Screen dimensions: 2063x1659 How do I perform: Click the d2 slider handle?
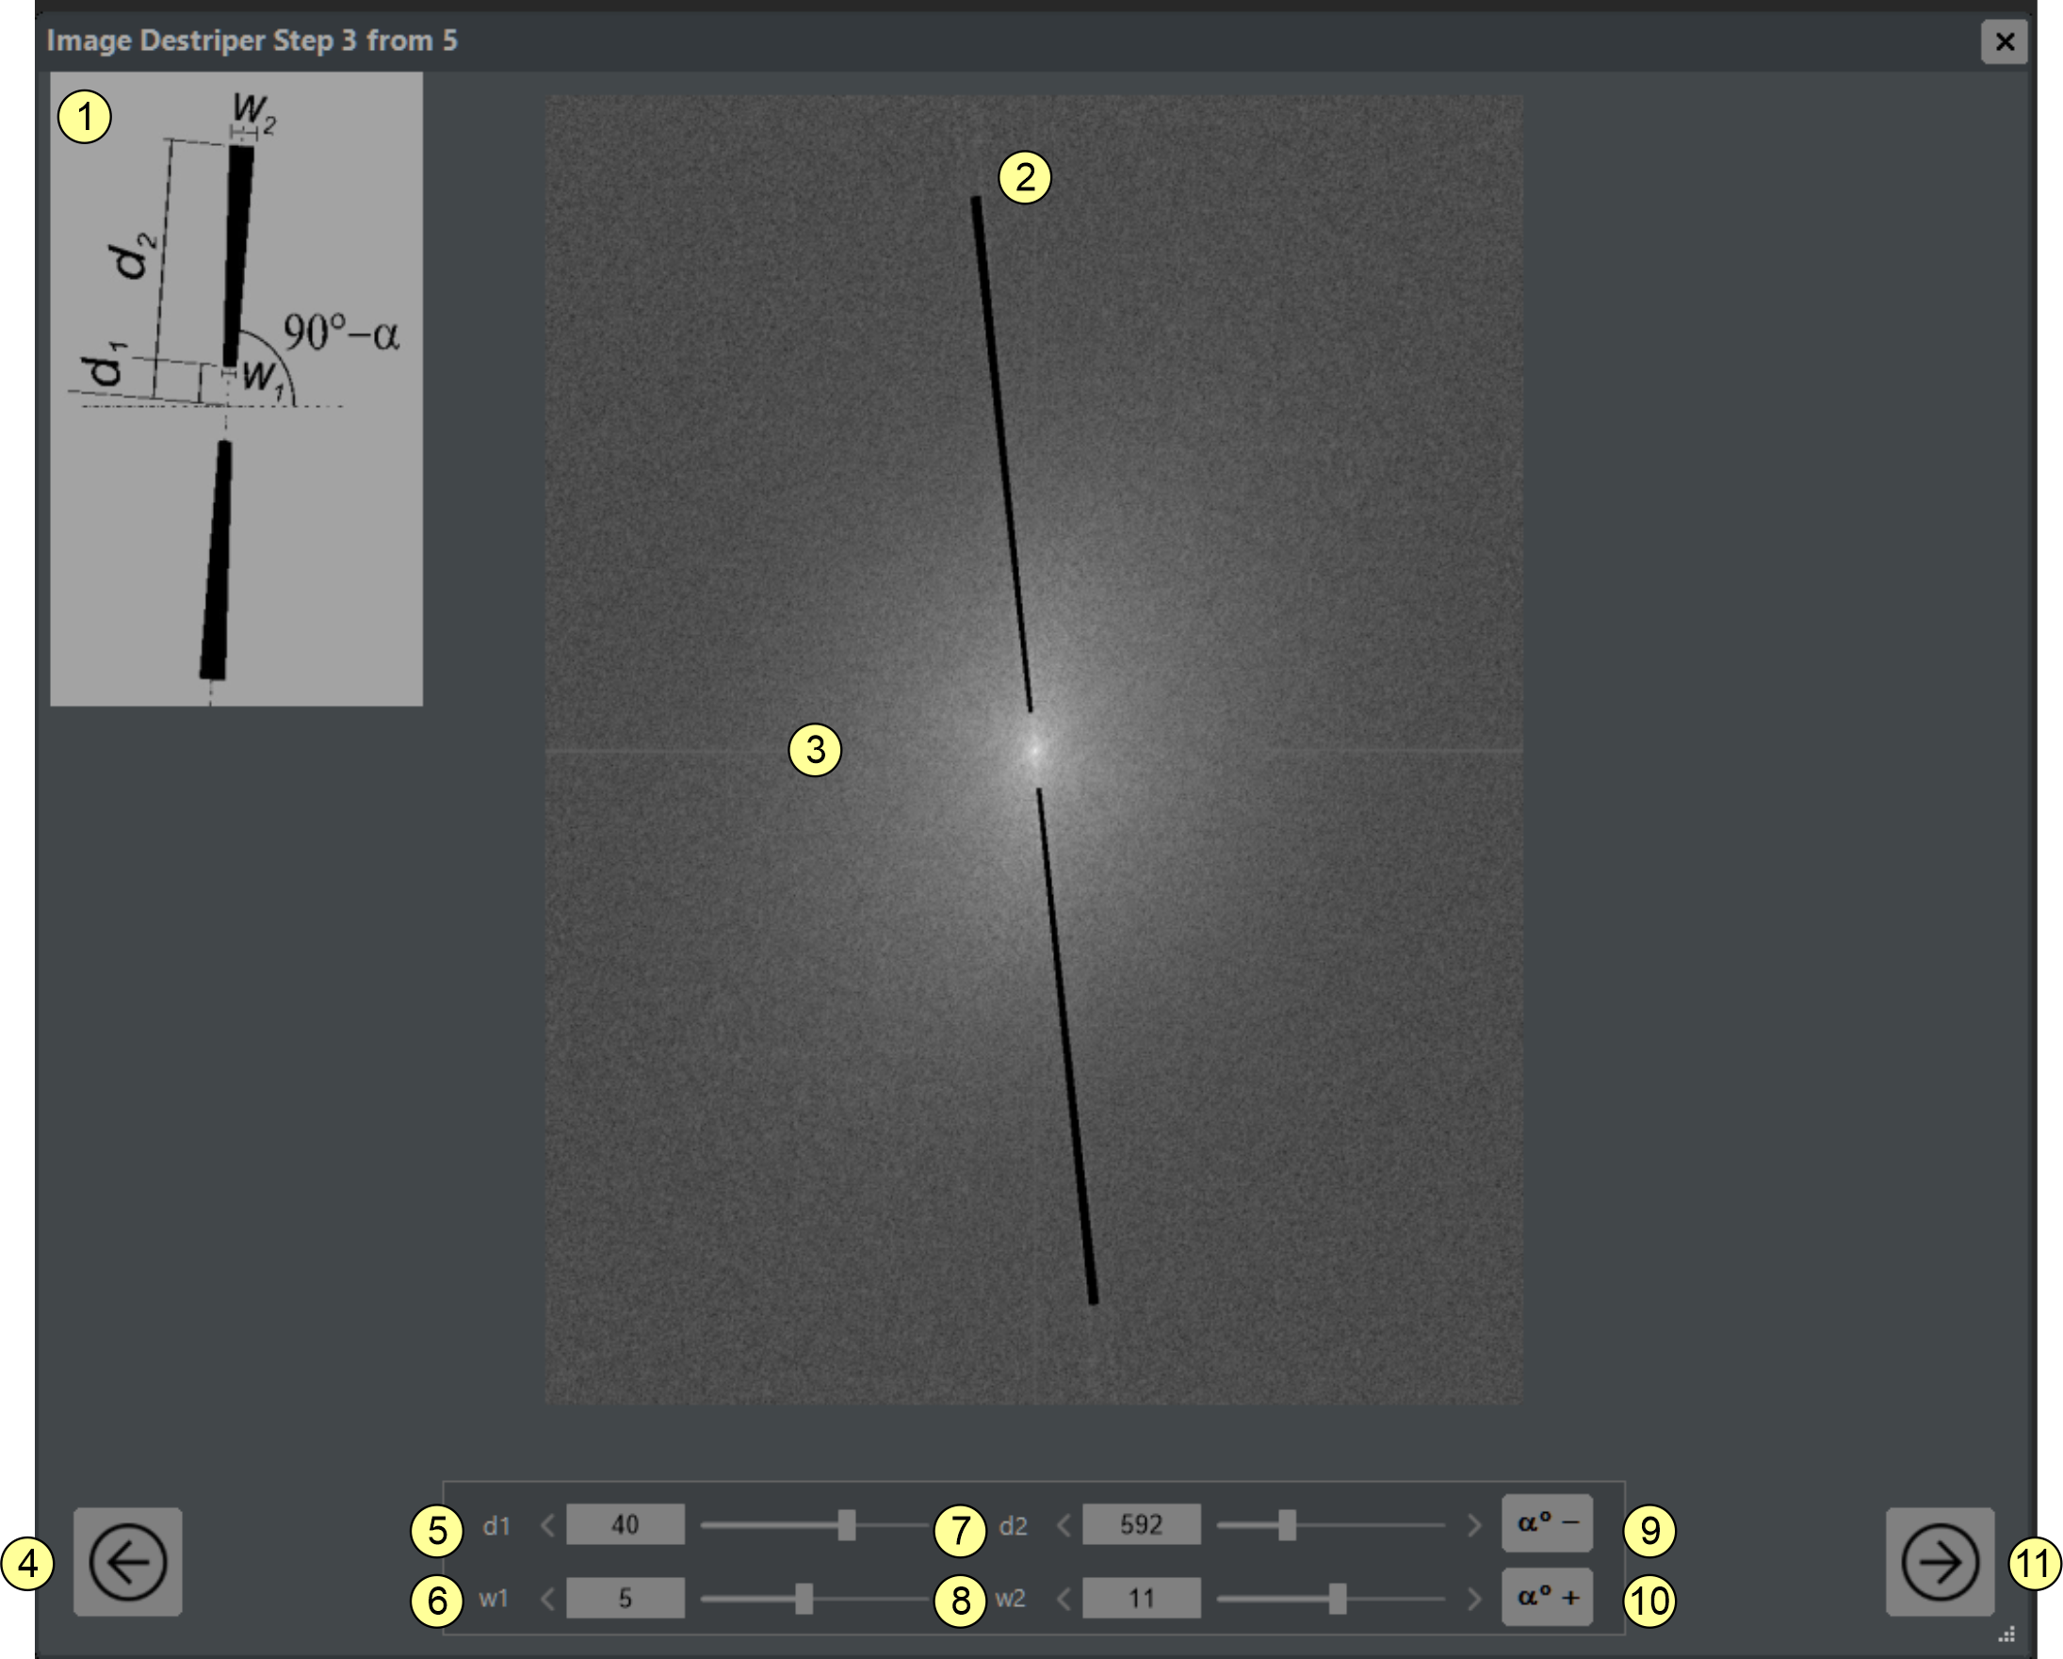pyautogui.click(x=1287, y=1524)
